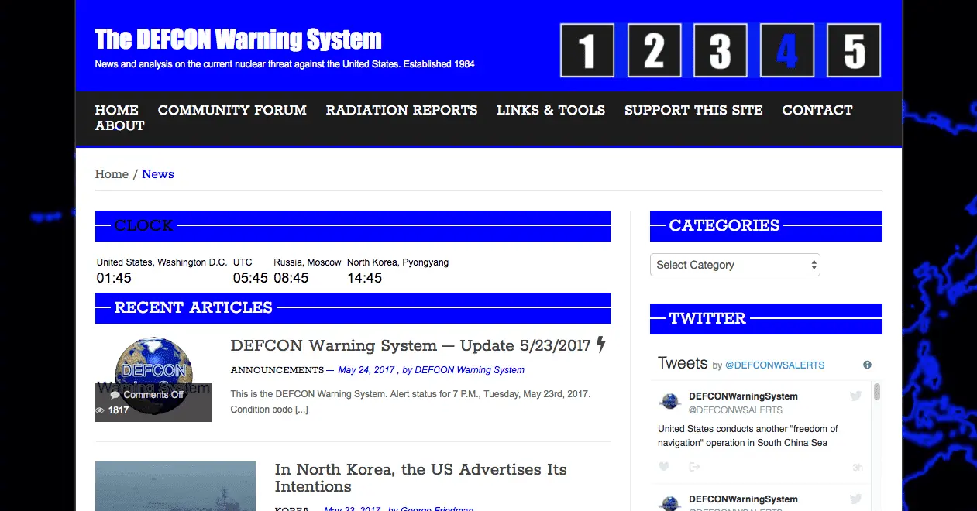Click the News breadcrumb link
977x511 pixels.
coord(158,174)
